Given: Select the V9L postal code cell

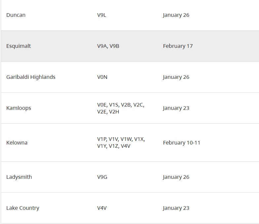Looking at the screenshot, I should (x=102, y=15).
